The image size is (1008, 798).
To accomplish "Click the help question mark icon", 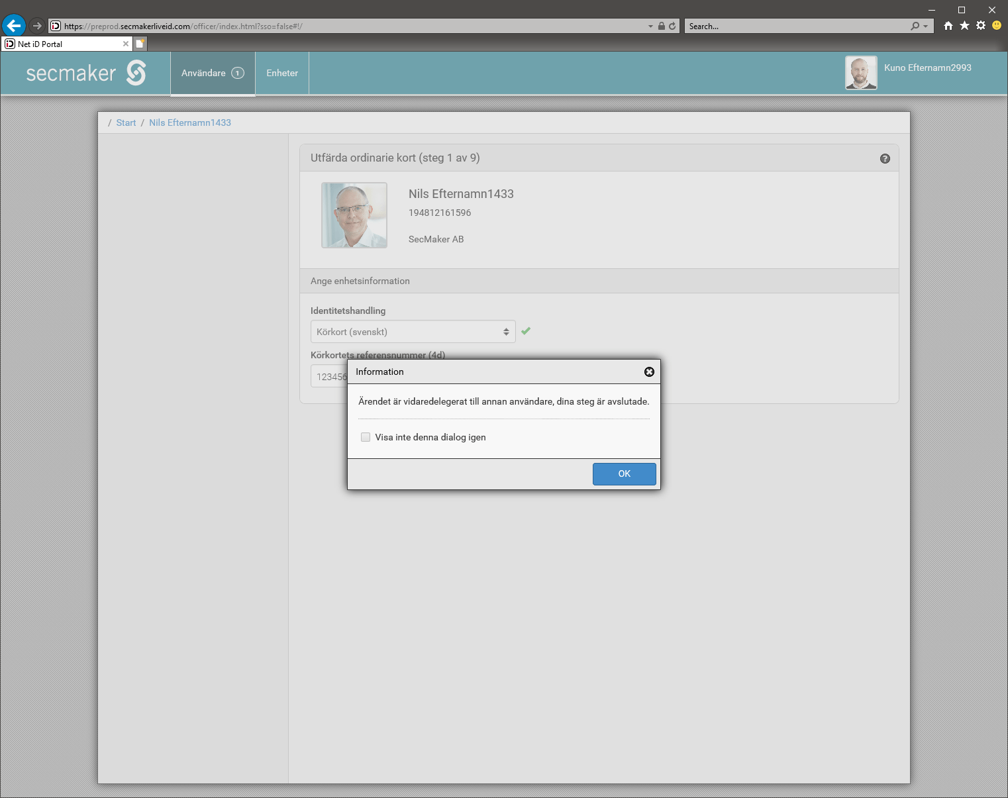I will tap(885, 159).
